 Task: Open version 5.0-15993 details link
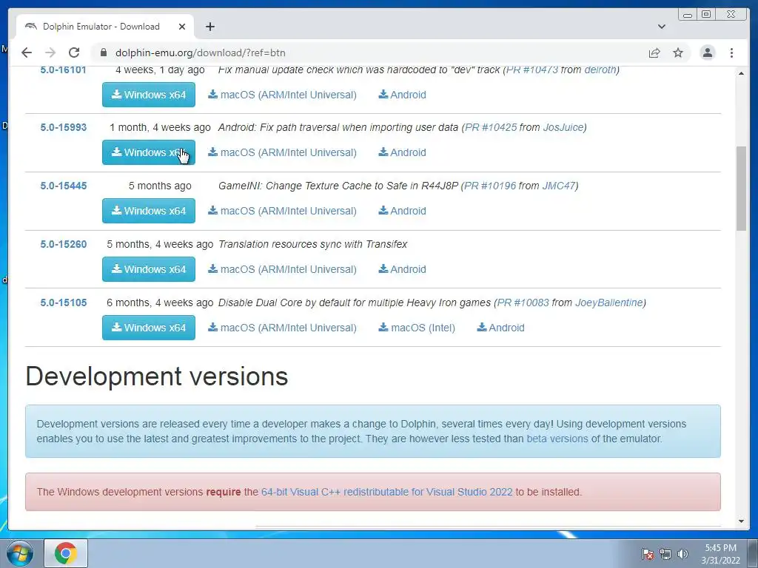[x=64, y=127]
